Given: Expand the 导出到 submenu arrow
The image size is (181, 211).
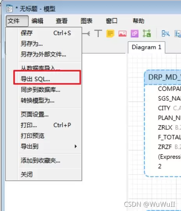Looking at the screenshot, I should point(76,146).
